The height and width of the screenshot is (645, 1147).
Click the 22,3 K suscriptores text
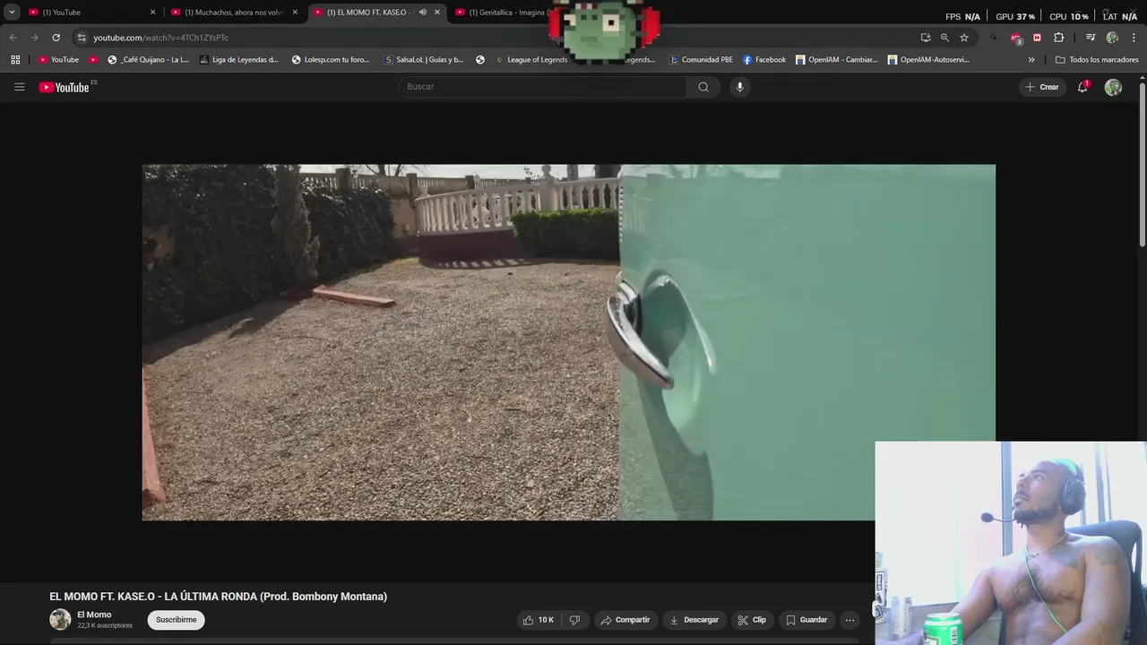click(105, 625)
